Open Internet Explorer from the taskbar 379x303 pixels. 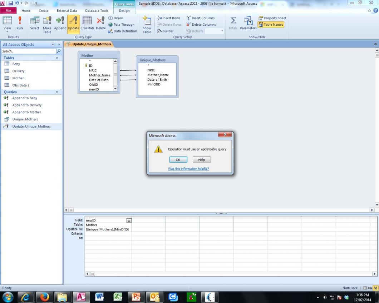click(x=25, y=297)
